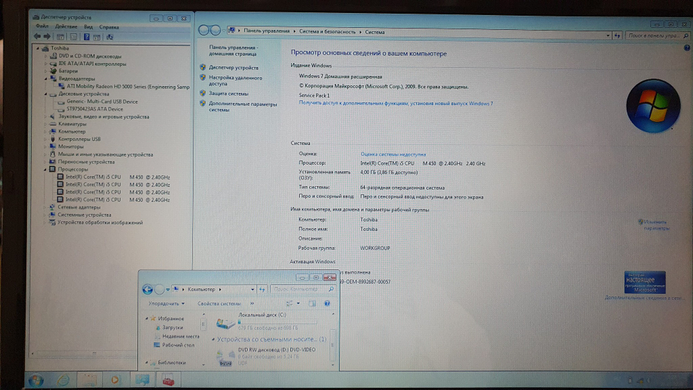Collapse Дисковые устройства node
The height and width of the screenshot is (390, 693).
click(x=46, y=94)
